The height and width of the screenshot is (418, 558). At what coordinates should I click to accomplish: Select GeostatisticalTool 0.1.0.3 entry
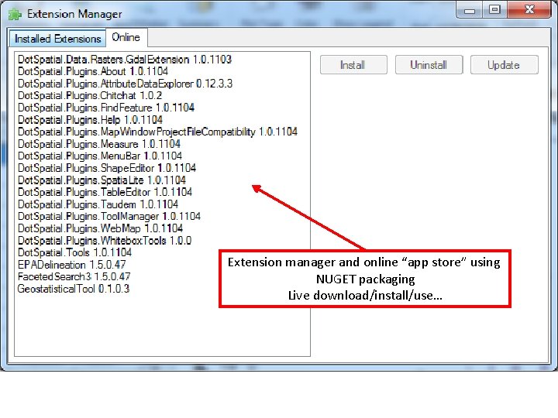point(74,289)
